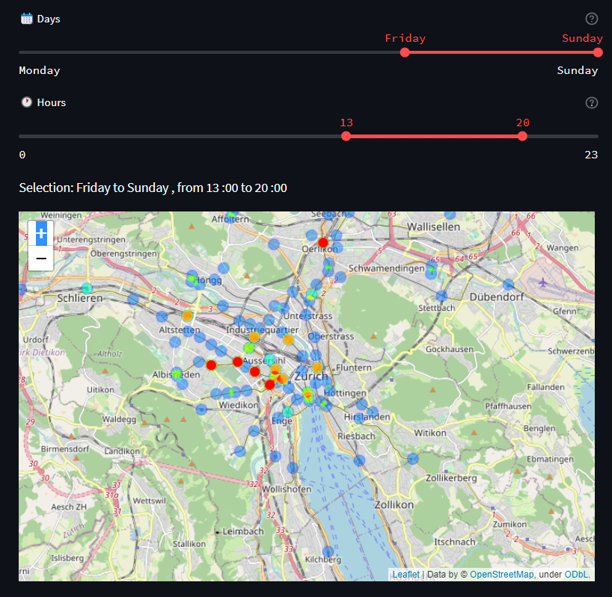The height and width of the screenshot is (597, 612).
Task: Click the 13 handle on the Hours slider
Action: click(x=346, y=136)
